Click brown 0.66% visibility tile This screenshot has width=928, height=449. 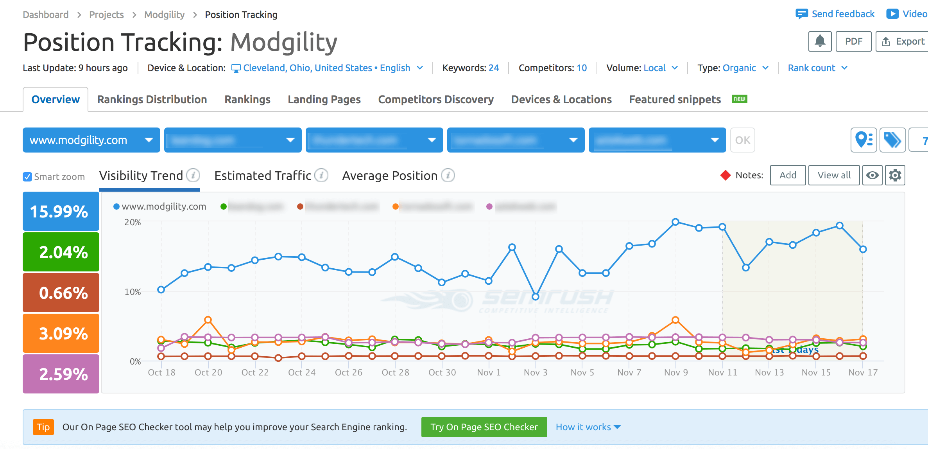(61, 293)
